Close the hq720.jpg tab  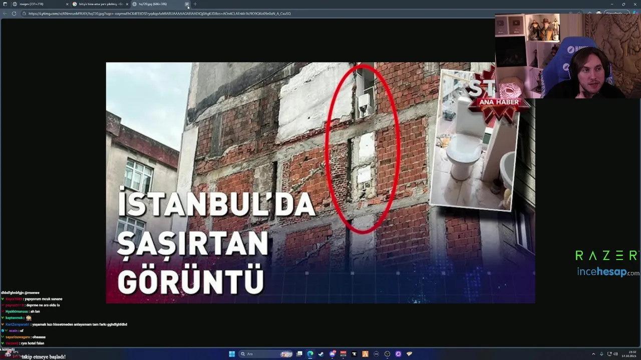[187, 4]
